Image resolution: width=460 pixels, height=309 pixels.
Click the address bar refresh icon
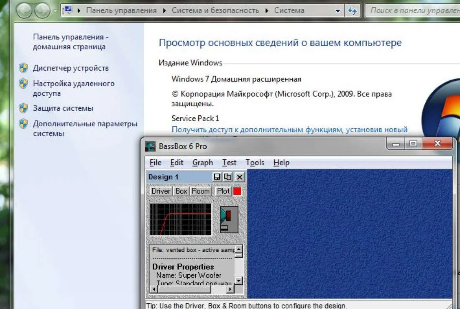(x=353, y=11)
